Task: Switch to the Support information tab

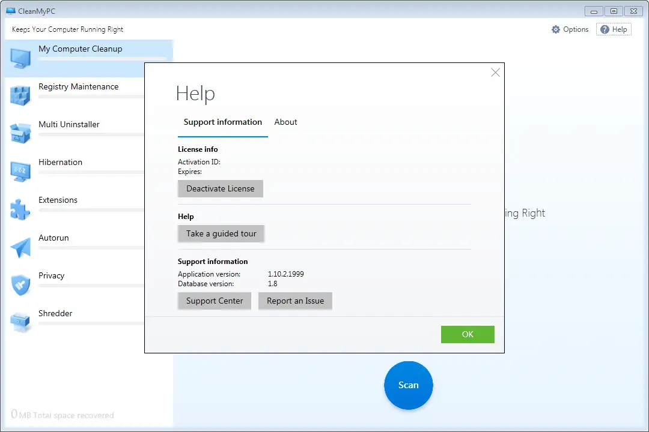Action: (223, 122)
